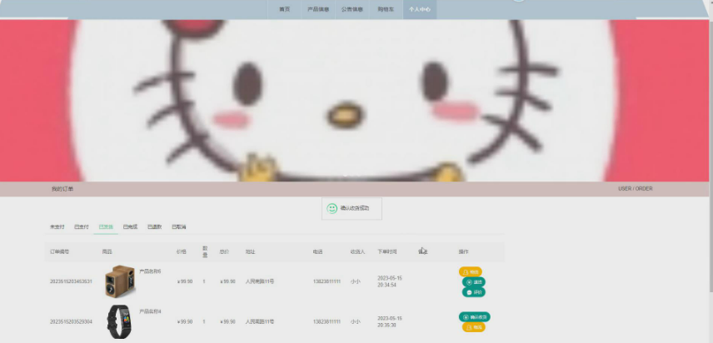Image resolution: width=713 pixels, height=343 pixels.
Task: Click the smiley icon in the success toast
Action: (332, 208)
